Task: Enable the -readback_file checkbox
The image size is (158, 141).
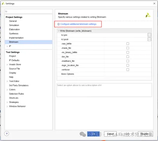Action: pyautogui.click(x=128, y=61)
